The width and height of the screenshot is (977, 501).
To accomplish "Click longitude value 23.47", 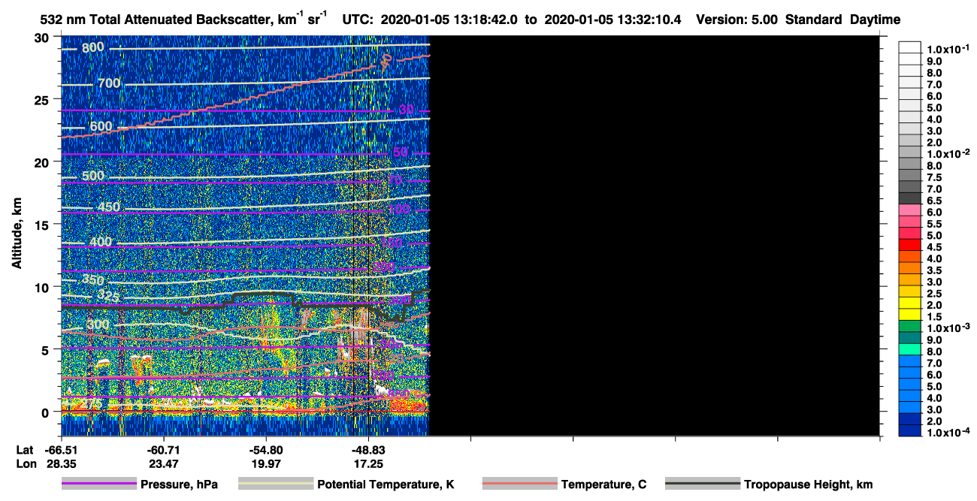I will (163, 464).
